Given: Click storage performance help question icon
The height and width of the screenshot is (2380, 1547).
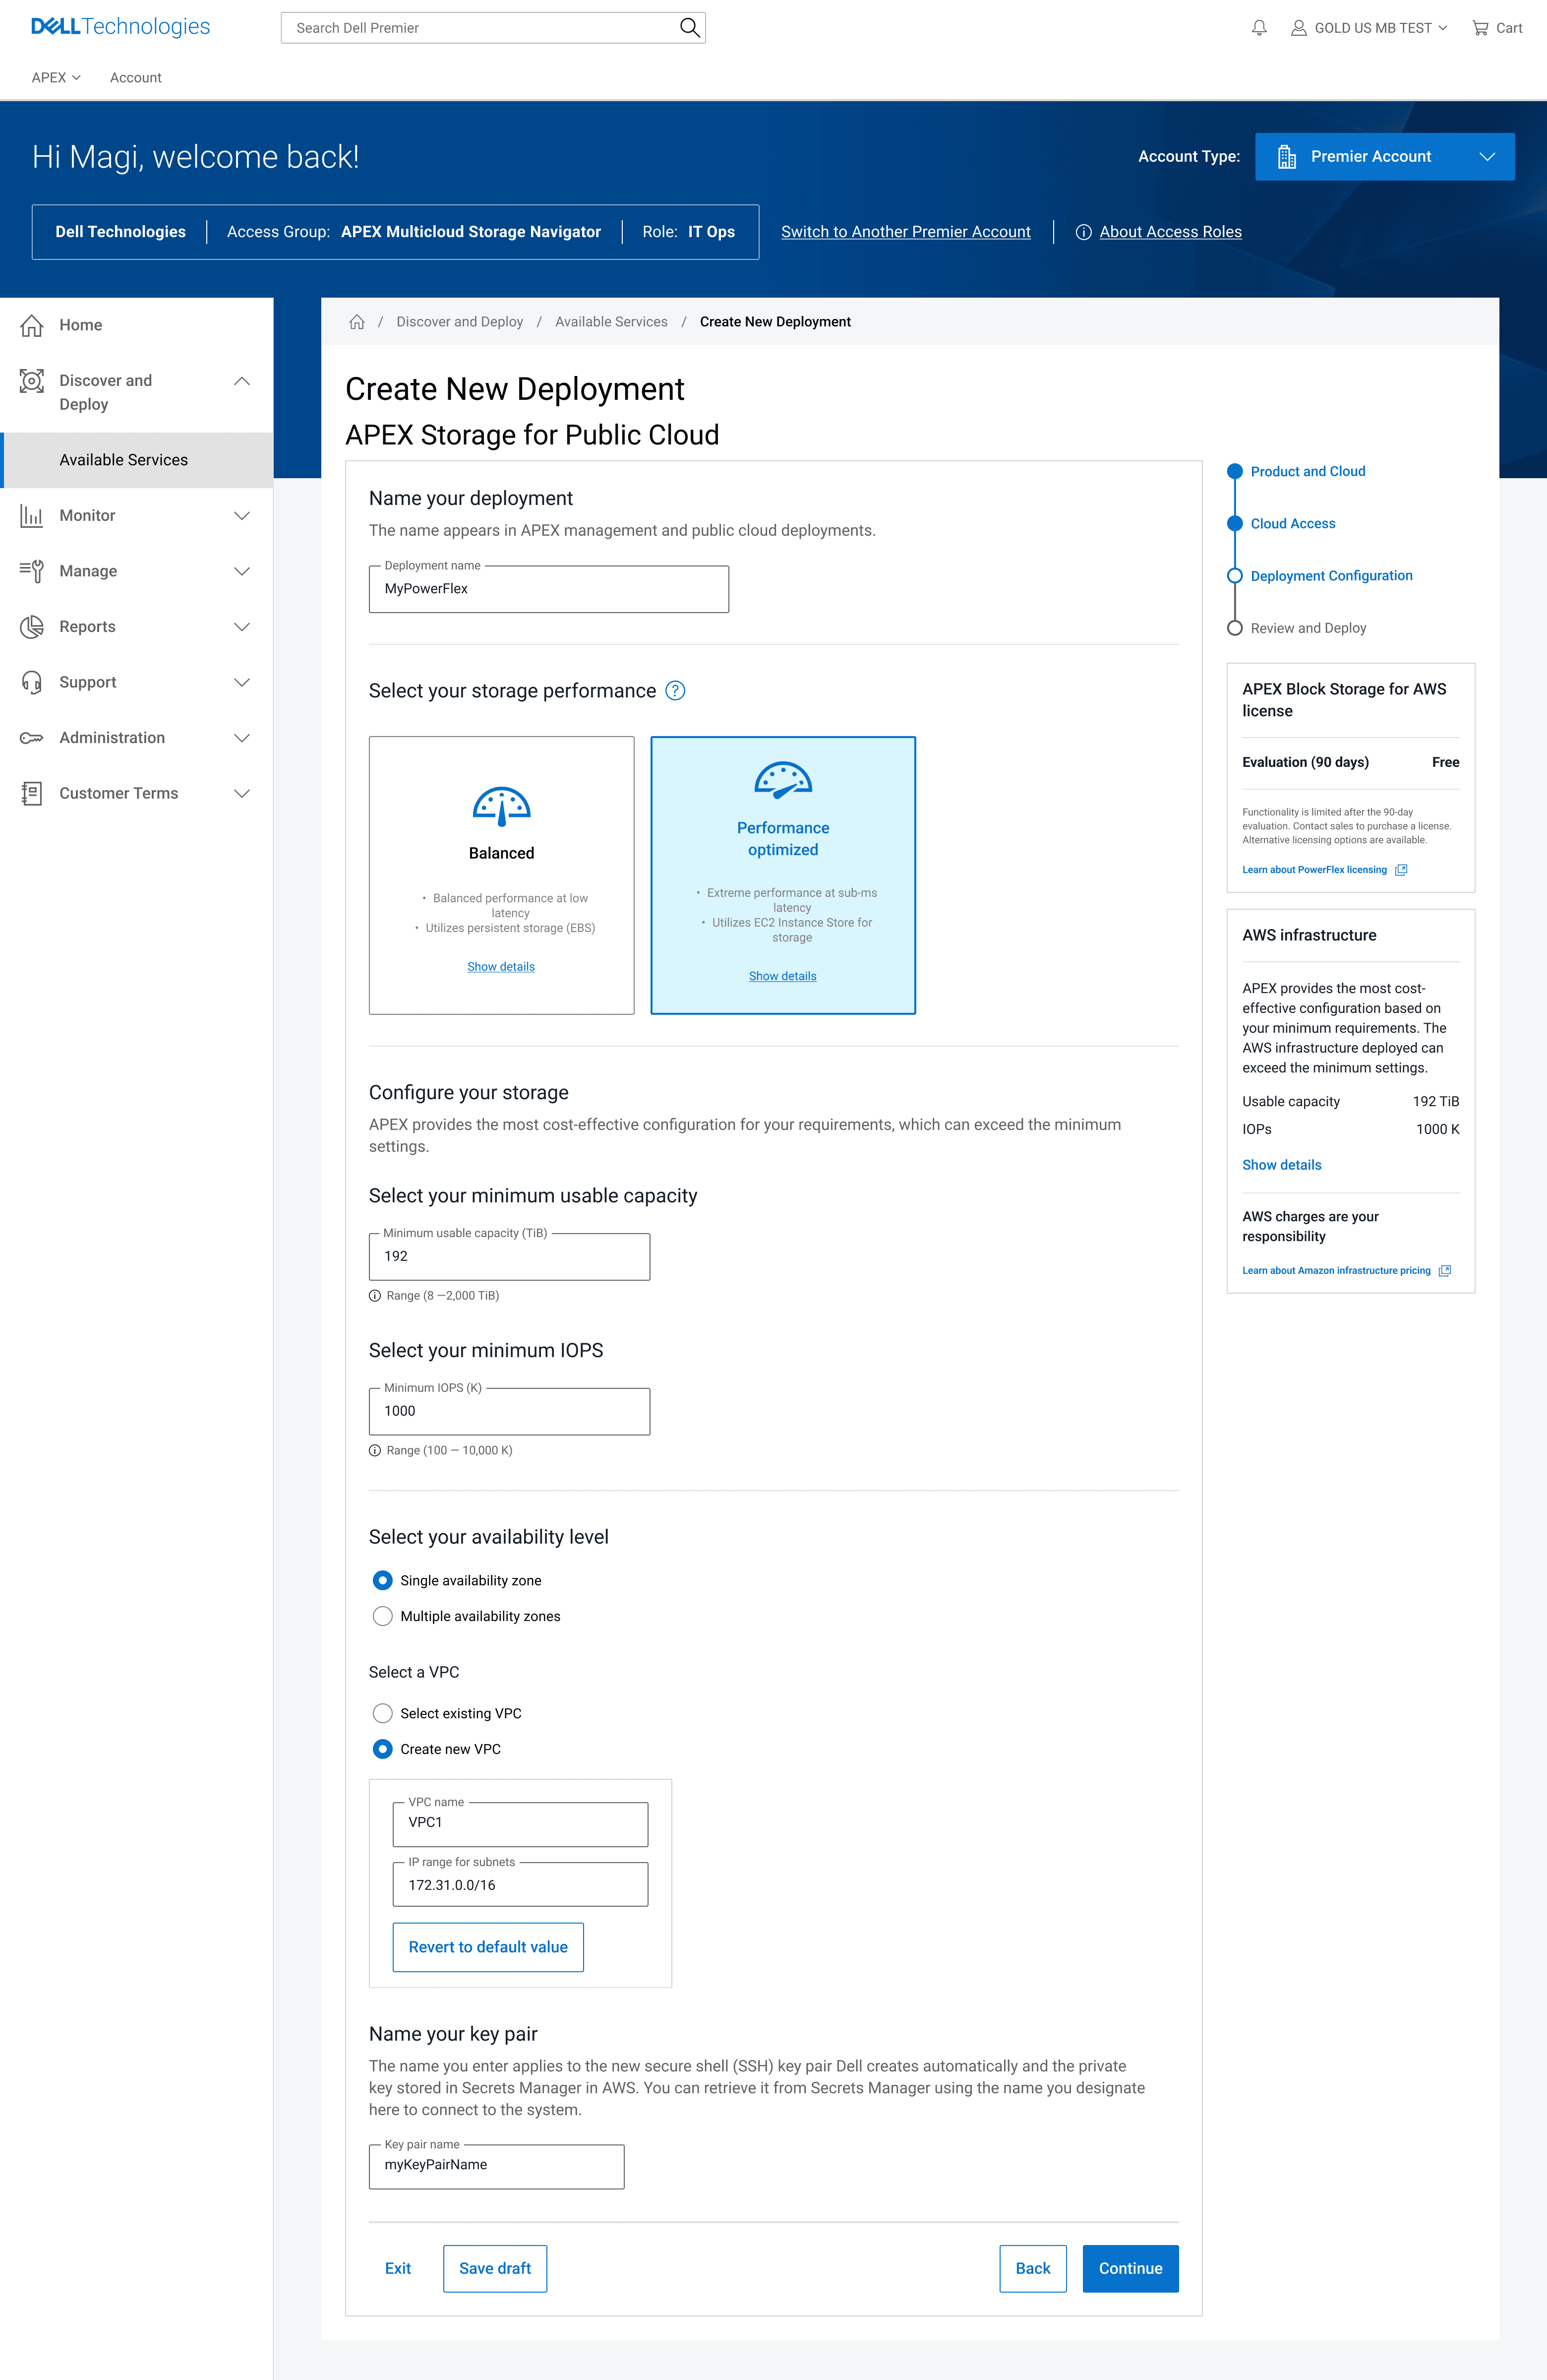Looking at the screenshot, I should coord(675,691).
